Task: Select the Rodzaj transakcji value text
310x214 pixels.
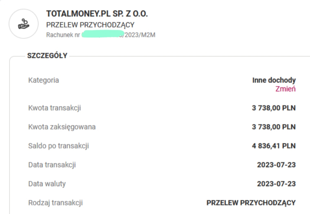Action: tap(251, 203)
